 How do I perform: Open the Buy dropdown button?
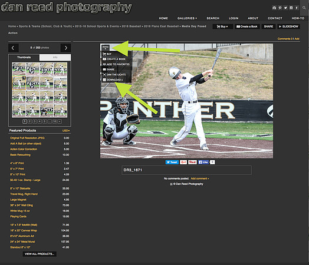coord(222,26)
